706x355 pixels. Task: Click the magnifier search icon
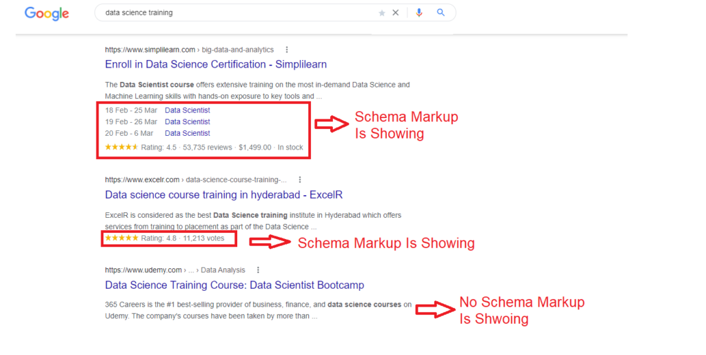coord(441,12)
